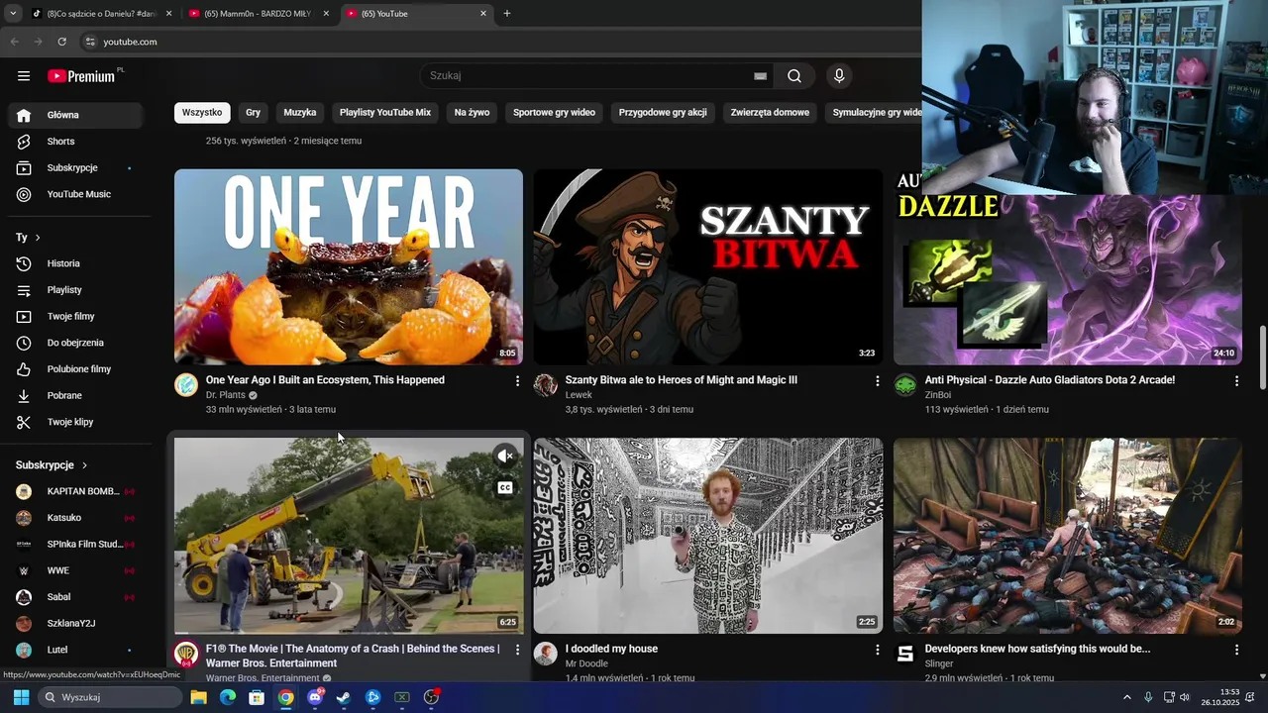Open Twoje klipy in the sidebar
The height and width of the screenshot is (713, 1268).
70,422
